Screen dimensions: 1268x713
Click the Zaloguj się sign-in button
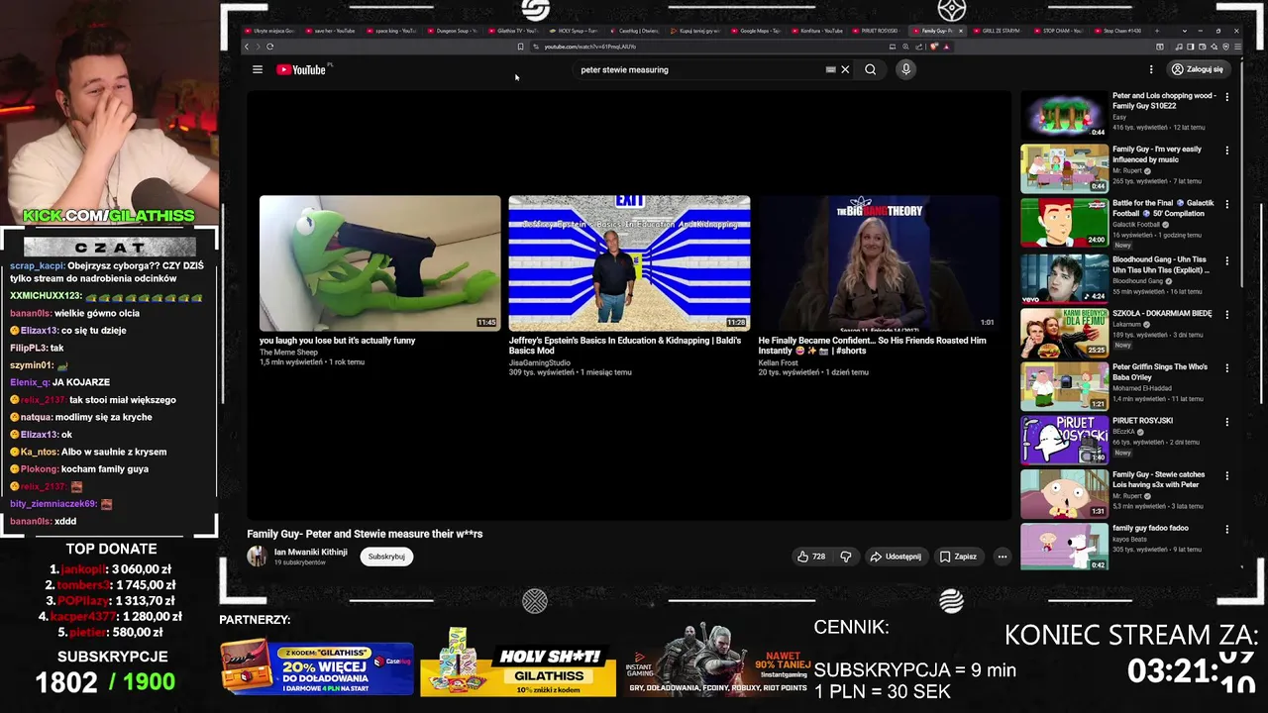click(x=1197, y=69)
